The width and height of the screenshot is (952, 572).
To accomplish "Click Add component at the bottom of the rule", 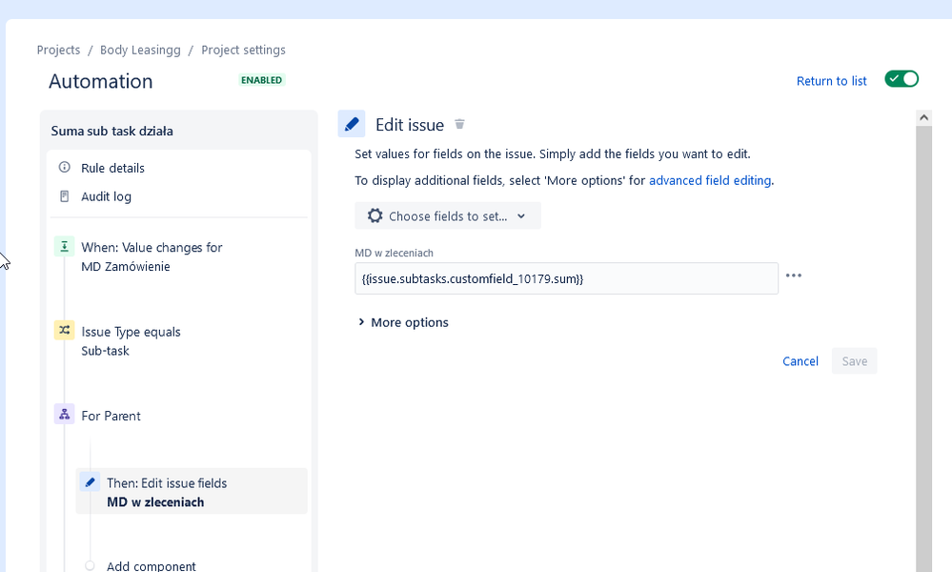I will click(152, 566).
